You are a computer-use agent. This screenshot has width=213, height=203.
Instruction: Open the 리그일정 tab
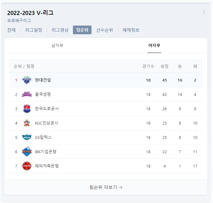tap(34, 30)
